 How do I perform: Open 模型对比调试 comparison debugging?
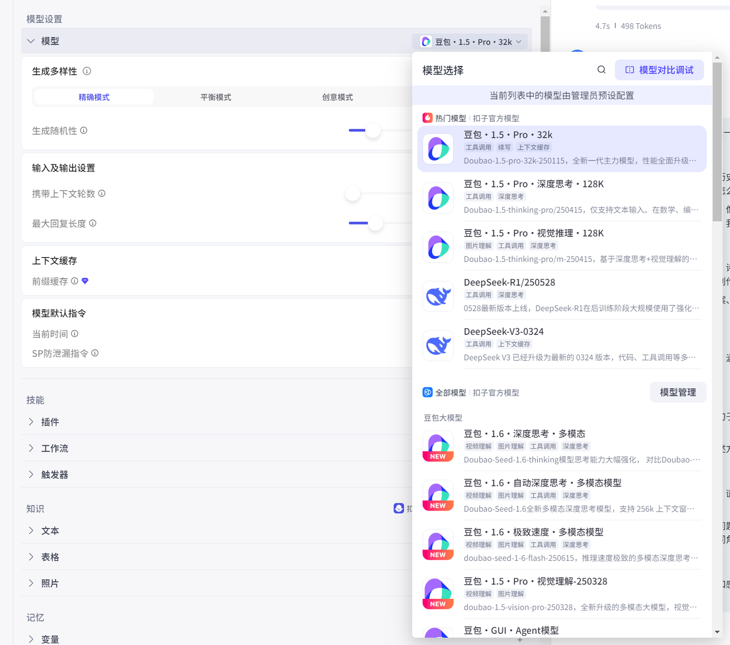(659, 69)
